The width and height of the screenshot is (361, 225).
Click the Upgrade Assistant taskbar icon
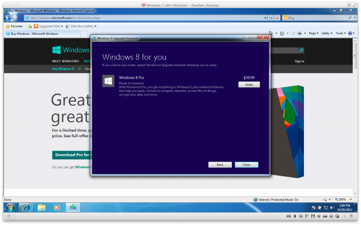point(73,208)
